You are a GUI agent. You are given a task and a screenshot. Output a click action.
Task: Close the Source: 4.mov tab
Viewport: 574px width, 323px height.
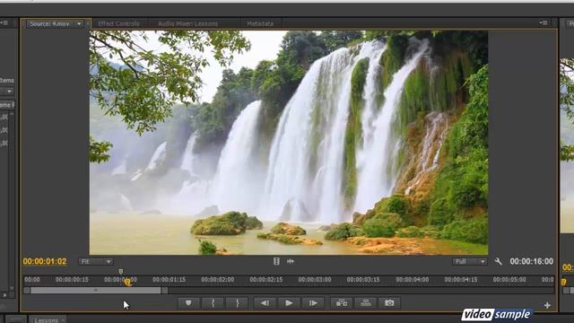88,24
